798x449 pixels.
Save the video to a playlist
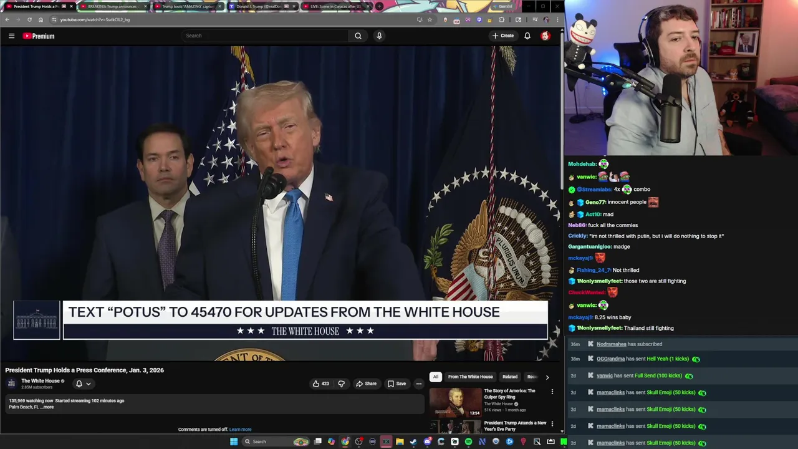pyautogui.click(x=397, y=384)
